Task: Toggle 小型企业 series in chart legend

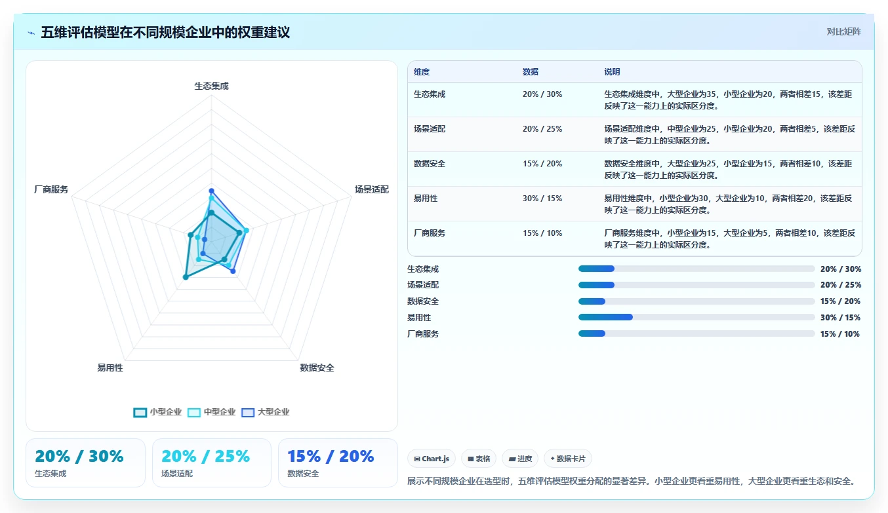Action: pos(157,412)
